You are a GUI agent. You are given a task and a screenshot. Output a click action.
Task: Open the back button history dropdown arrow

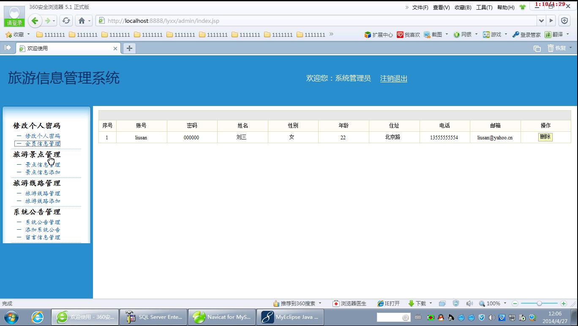tap(54, 21)
